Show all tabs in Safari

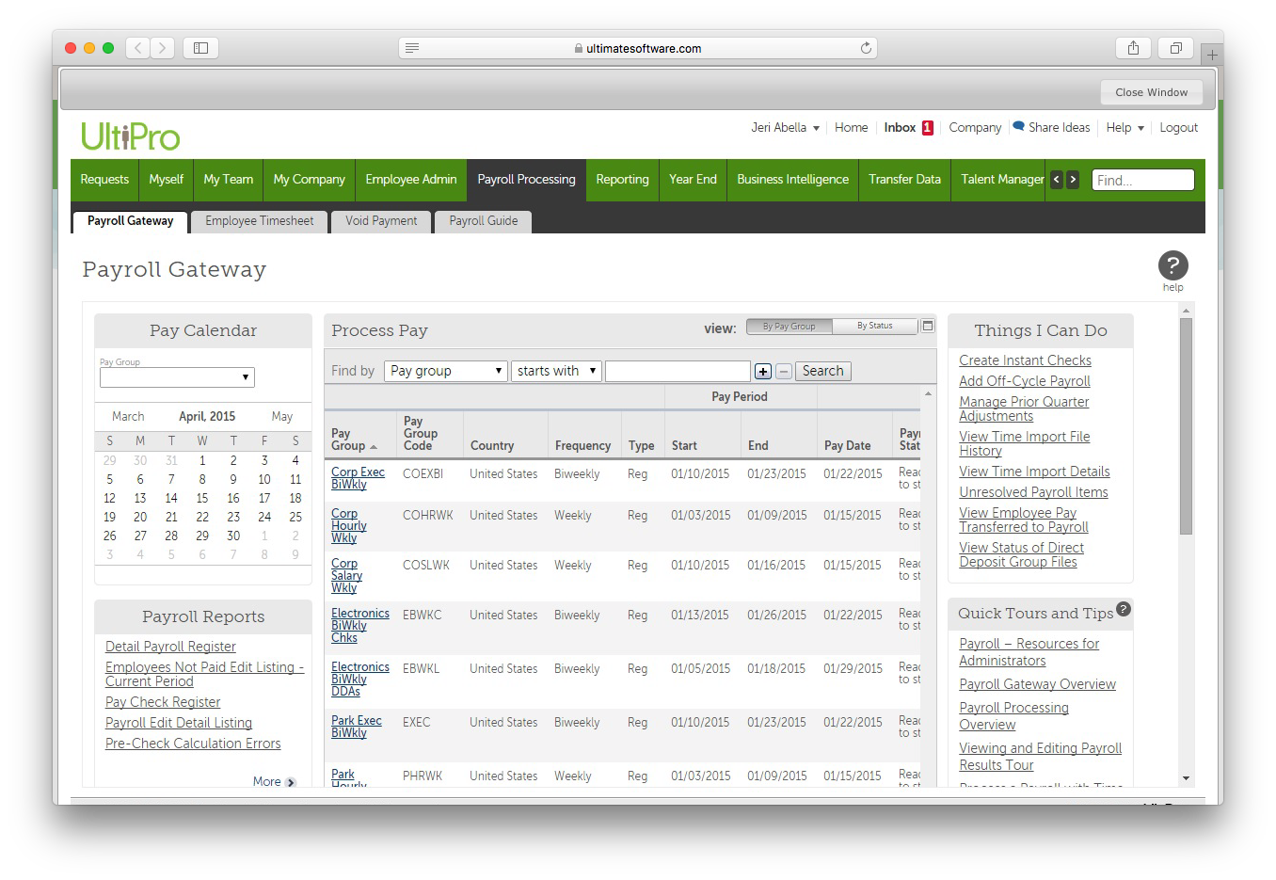(1176, 48)
